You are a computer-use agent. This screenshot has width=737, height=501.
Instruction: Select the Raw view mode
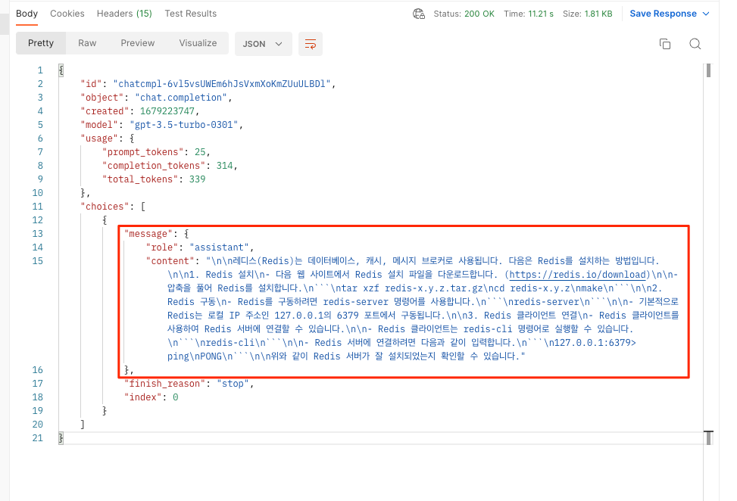coord(87,43)
